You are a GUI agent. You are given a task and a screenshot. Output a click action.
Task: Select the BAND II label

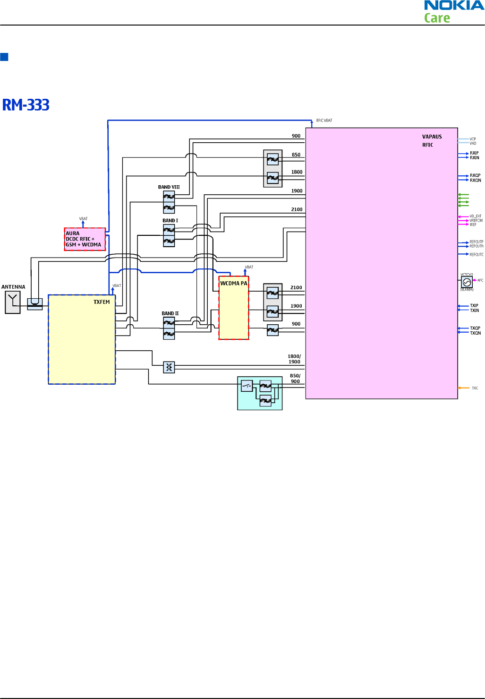pos(170,313)
